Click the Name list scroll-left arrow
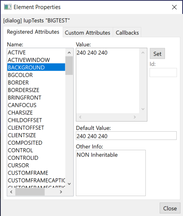Screen dimensions: 183x216 pyautogui.click(x=11, y=192)
